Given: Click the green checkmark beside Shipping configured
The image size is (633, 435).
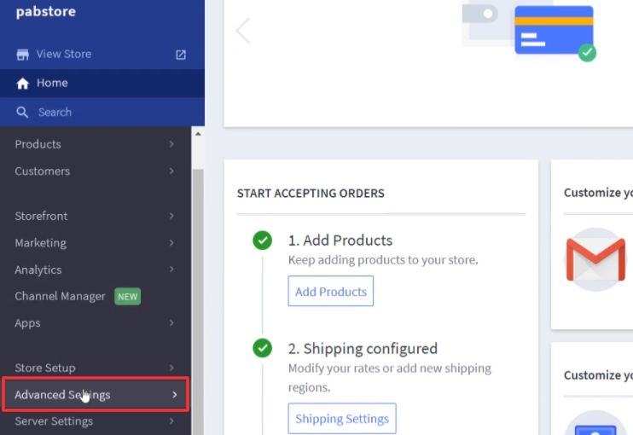Looking at the screenshot, I should pyautogui.click(x=263, y=348).
